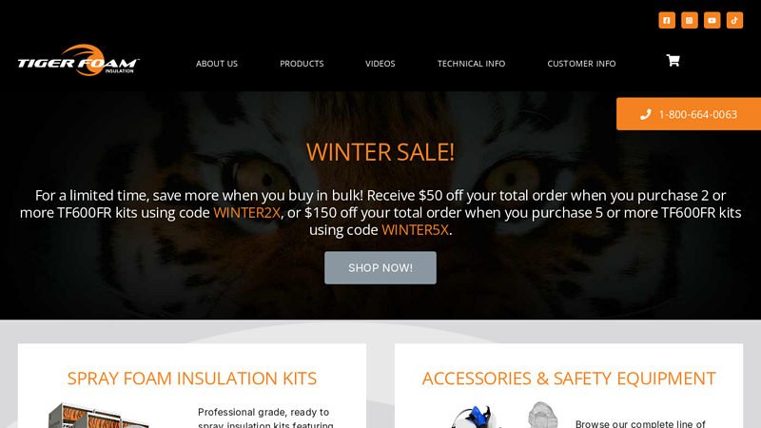761x428 pixels.
Task: View the shopping cart icon
Action: [x=673, y=61]
